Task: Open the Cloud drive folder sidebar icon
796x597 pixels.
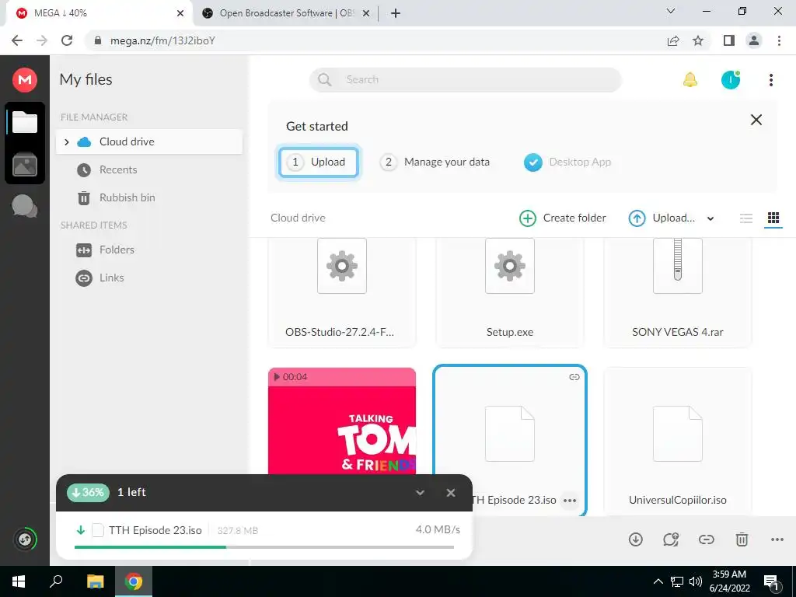Action: tap(25, 122)
